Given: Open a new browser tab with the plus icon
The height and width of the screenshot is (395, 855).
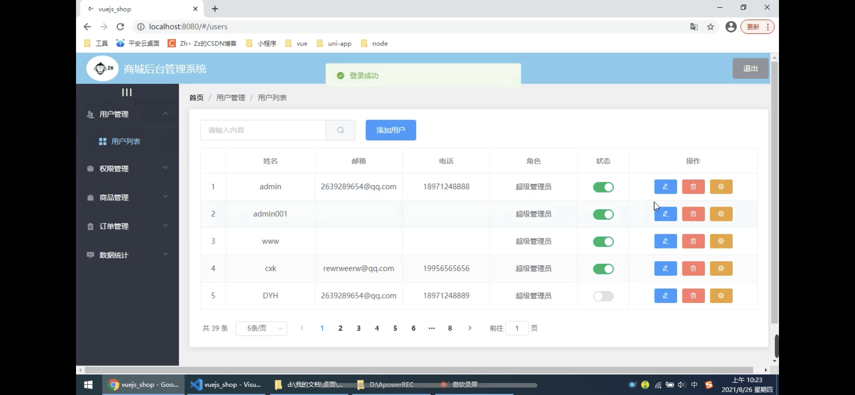Looking at the screenshot, I should (x=215, y=9).
